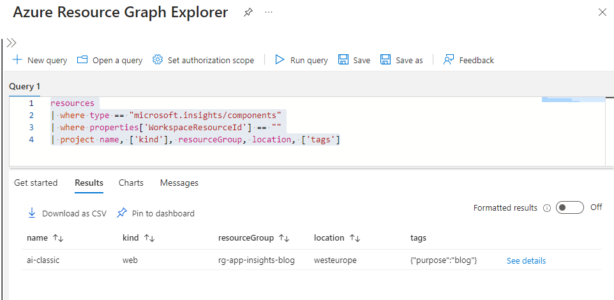Click the Download as CSV arrow icon
Viewport: 614px width, 300px height.
click(x=32, y=213)
